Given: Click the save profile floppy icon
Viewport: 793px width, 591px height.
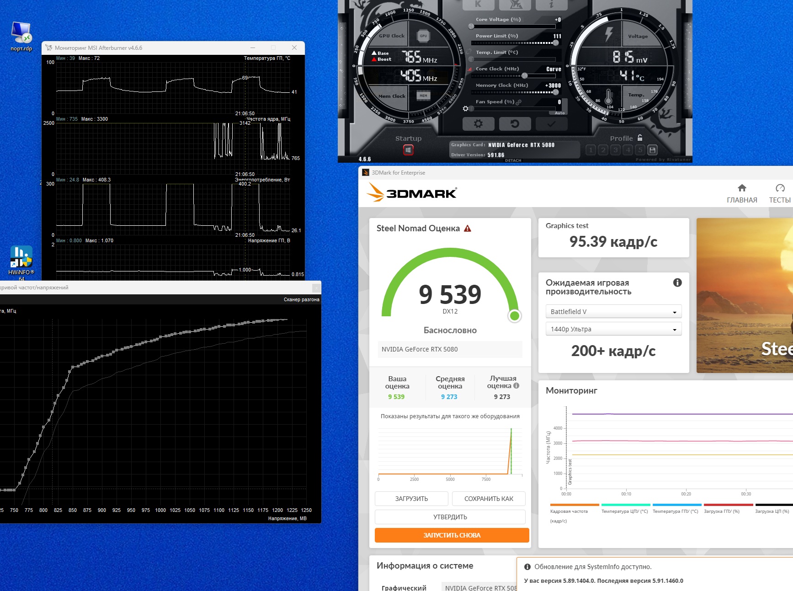Looking at the screenshot, I should coord(653,150).
